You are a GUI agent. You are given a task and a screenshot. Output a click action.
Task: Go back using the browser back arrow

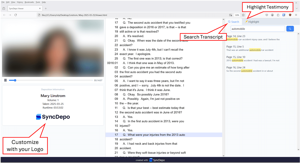click(x=4, y=15)
